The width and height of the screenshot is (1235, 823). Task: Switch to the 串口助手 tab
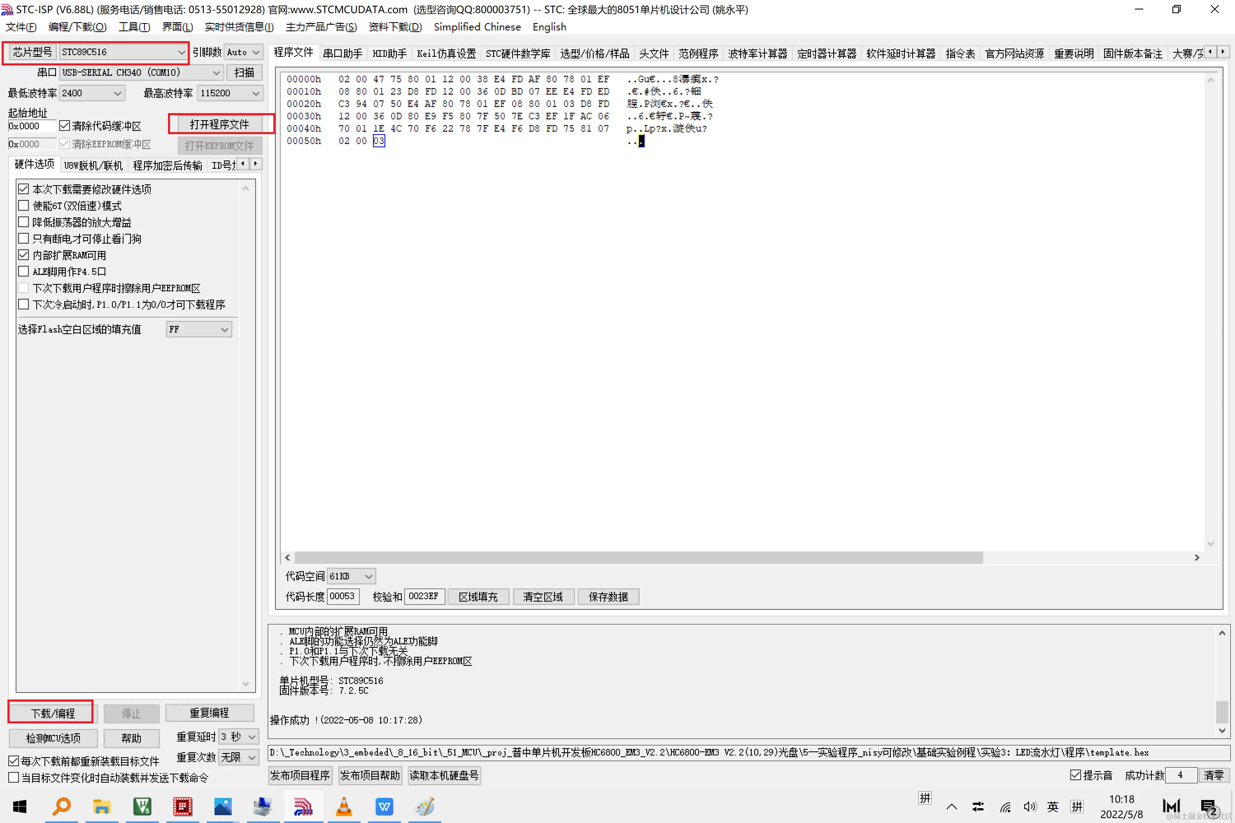click(x=343, y=53)
